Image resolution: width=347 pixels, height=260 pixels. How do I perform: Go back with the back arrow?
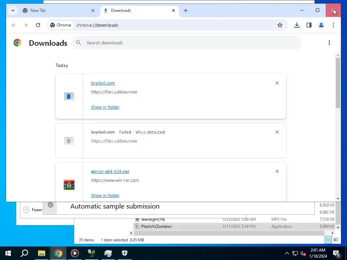(x=14, y=25)
